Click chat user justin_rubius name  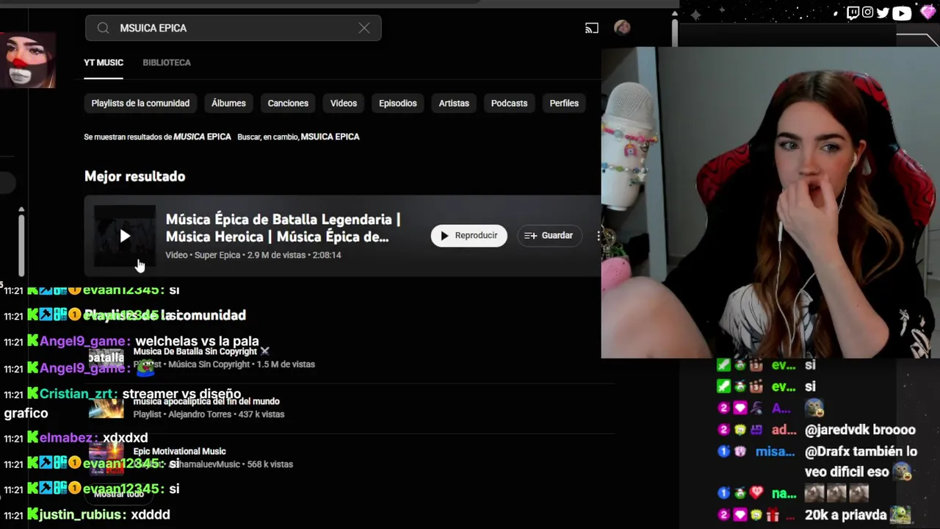pyautogui.click(x=82, y=514)
